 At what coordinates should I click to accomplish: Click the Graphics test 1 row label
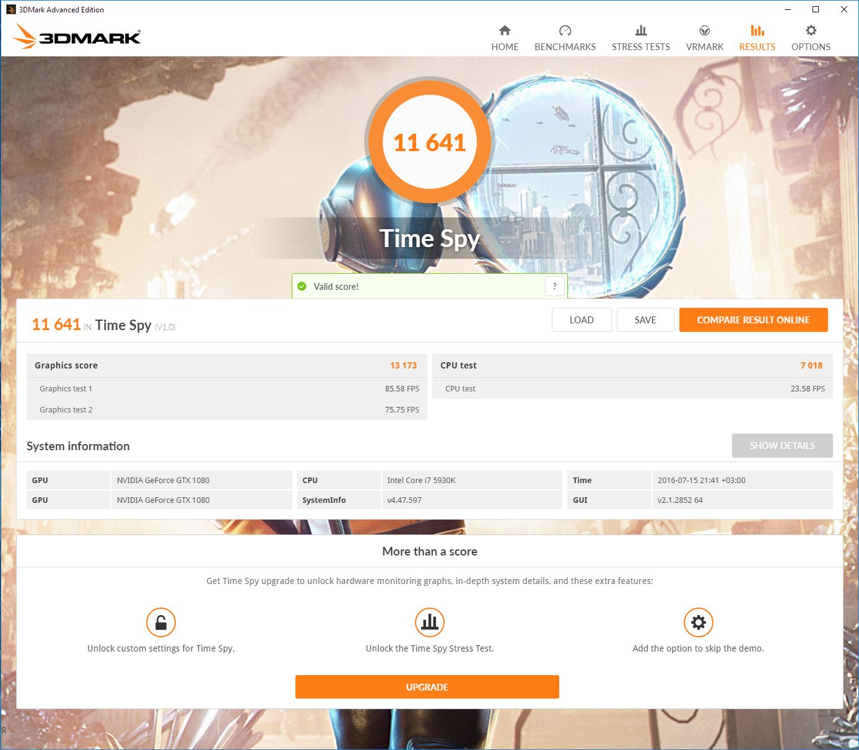pos(66,388)
